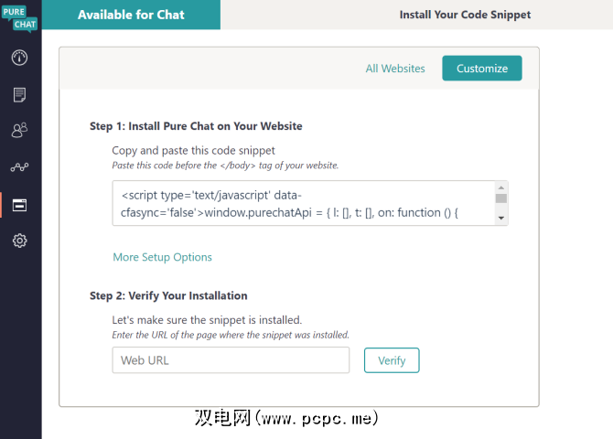Click the Pure Chat logo
Screen dimensions: 613x439
(20, 17)
